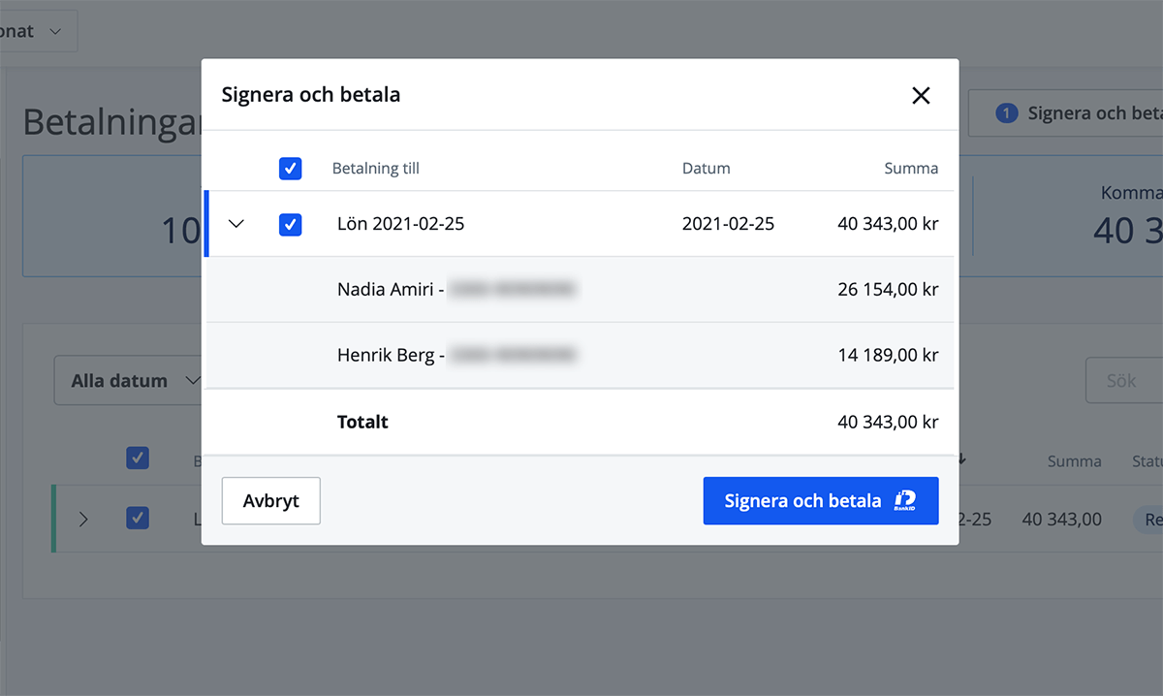Click the Signera och betala button in the page header
This screenshot has height=696, width=1163.
1076,113
